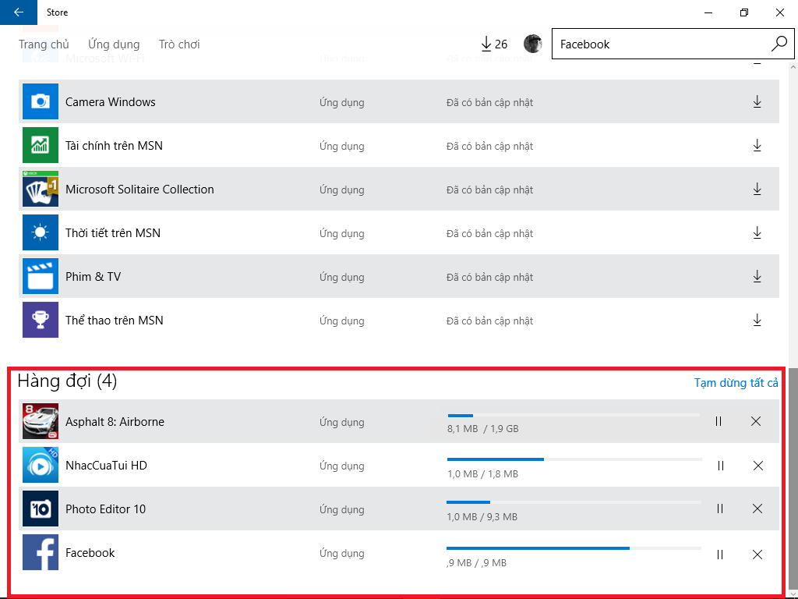Open the Phim & TV clapperboard icon
This screenshot has width=798, height=599.
(41, 276)
